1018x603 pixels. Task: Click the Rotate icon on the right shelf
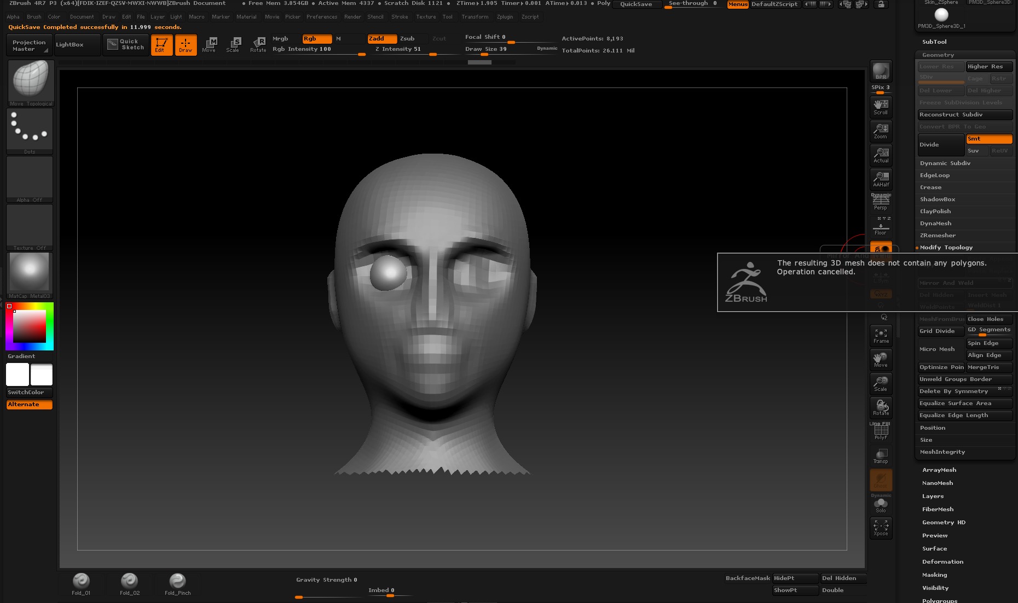pos(881,407)
